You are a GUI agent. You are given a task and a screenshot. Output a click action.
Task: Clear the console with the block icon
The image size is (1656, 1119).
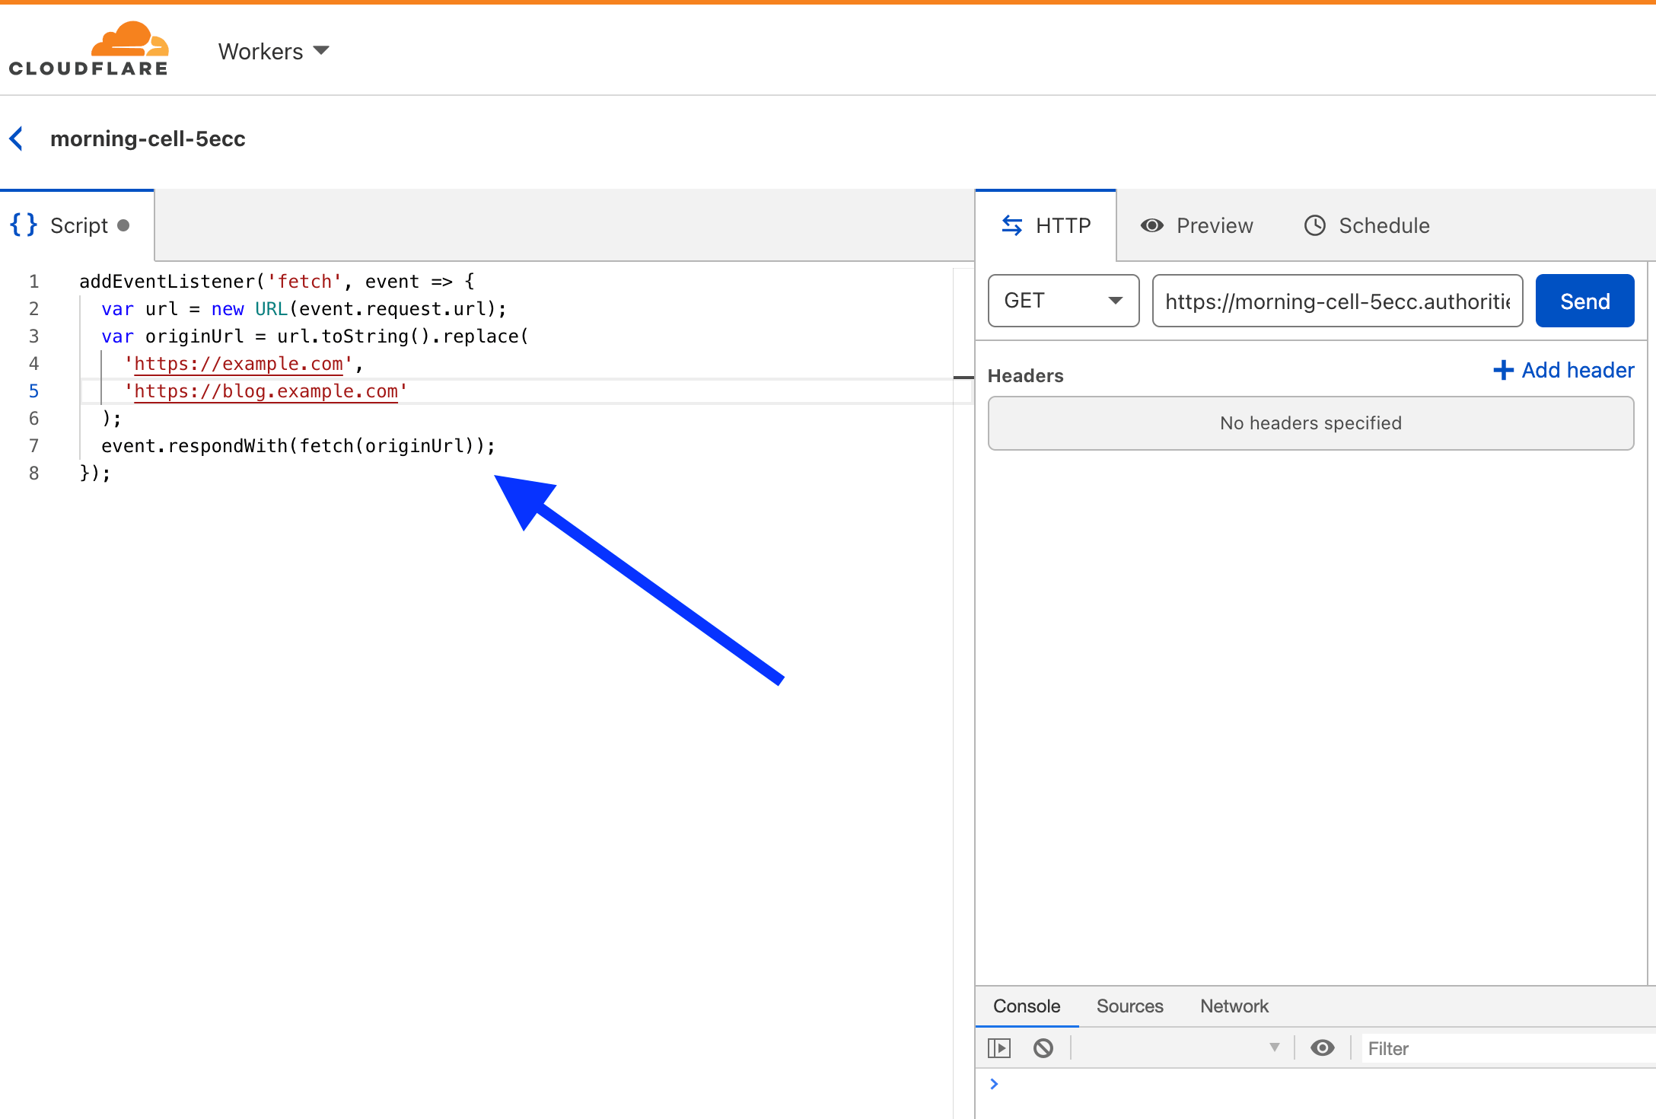click(x=1043, y=1047)
